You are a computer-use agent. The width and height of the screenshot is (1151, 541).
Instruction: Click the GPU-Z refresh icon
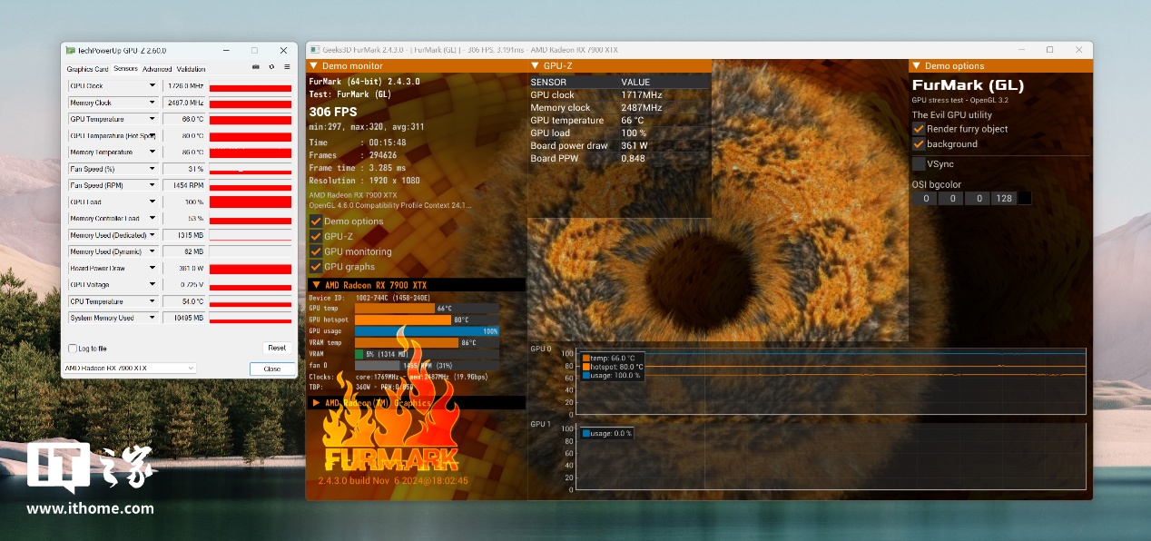[x=271, y=67]
